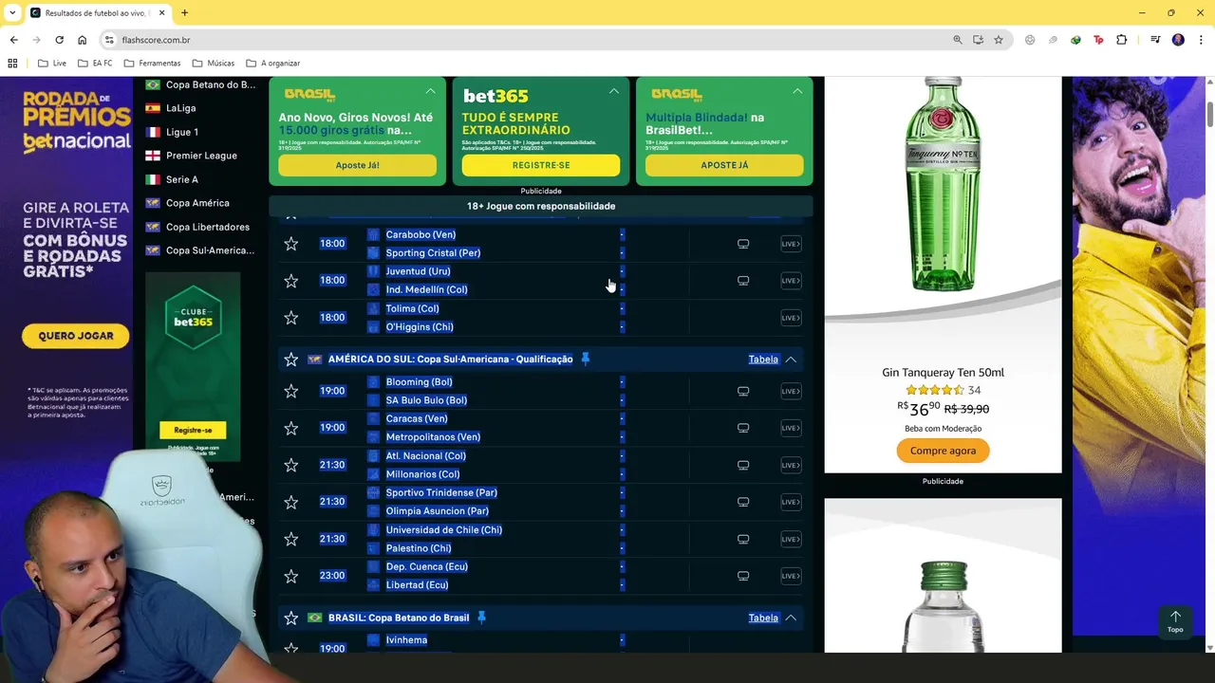Open LaLiga in the sidebar
Viewport: 1215px width, 683px height.
(180, 108)
